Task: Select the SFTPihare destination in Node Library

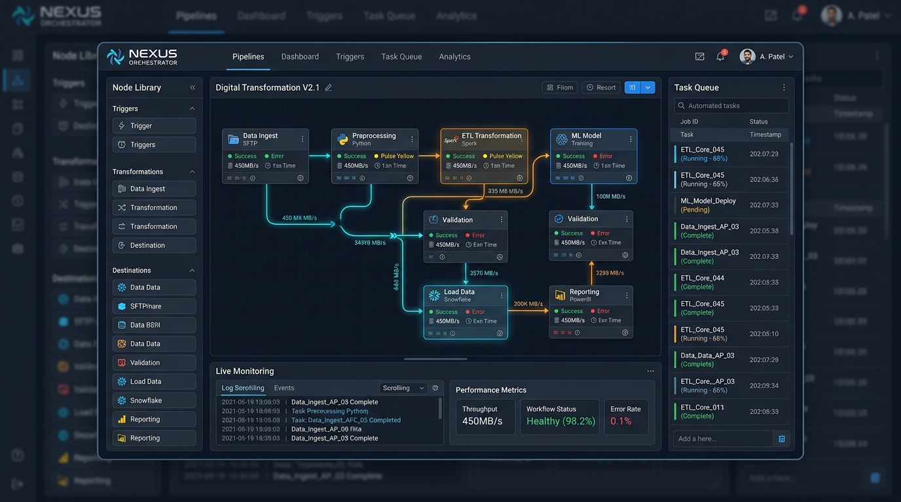Action: pos(154,307)
